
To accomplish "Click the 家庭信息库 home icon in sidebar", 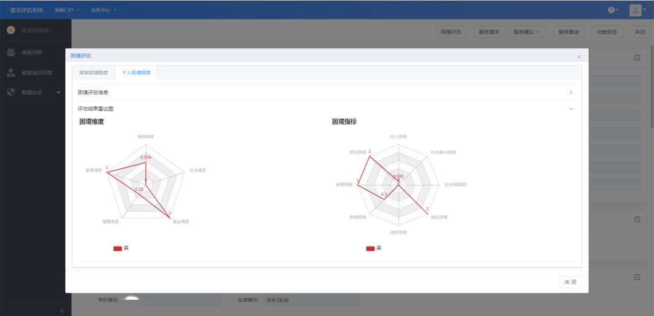I will click(11, 30).
